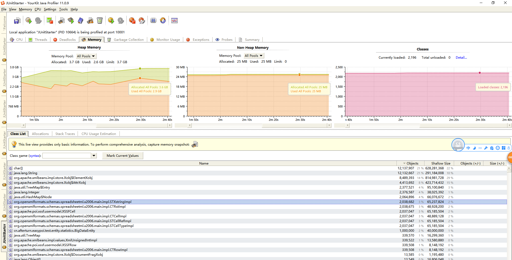The width and height of the screenshot is (512, 260).
Task: Start CPU profiling with clock-and-play icon
Action: (29, 21)
